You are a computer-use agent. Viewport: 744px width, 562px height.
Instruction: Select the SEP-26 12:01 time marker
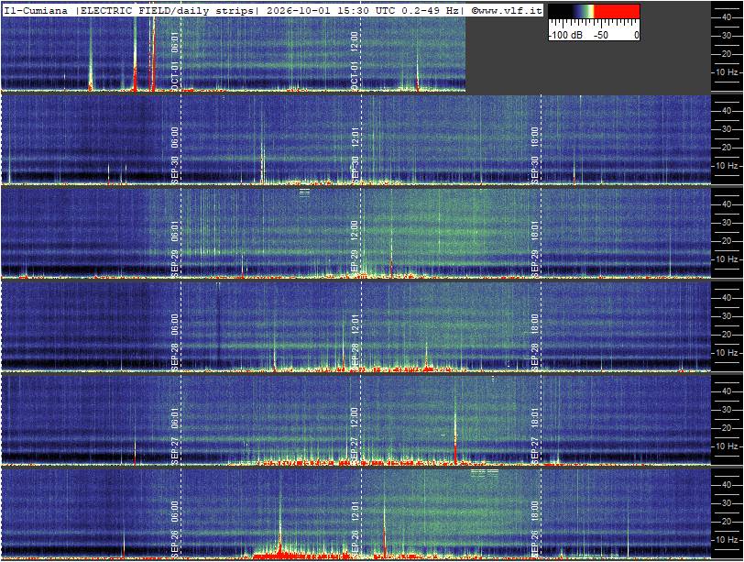point(355,530)
